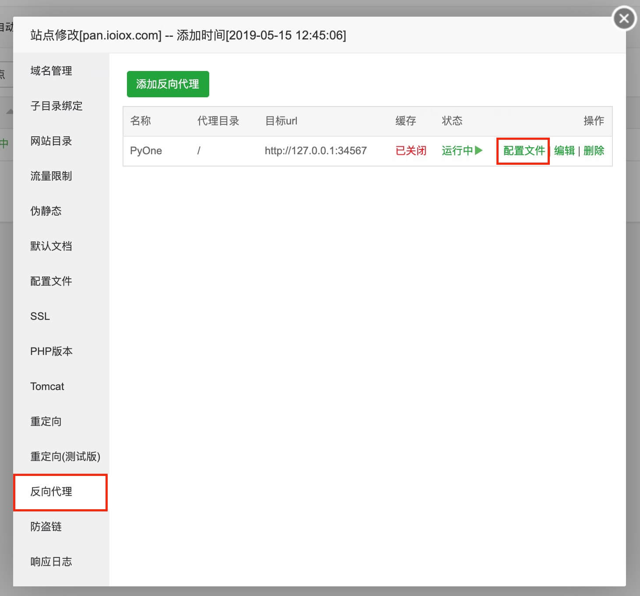Image resolution: width=640 pixels, height=596 pixels.
Task: Open 配置文件 for PyOne proxy
Action: point(524,151)
